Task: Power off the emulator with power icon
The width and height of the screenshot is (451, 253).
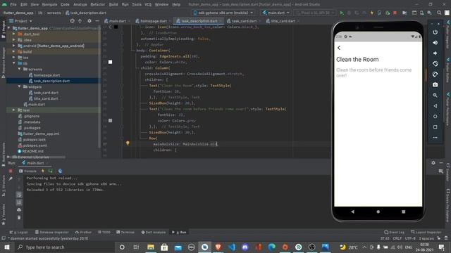Action: [x=435, y=32]
